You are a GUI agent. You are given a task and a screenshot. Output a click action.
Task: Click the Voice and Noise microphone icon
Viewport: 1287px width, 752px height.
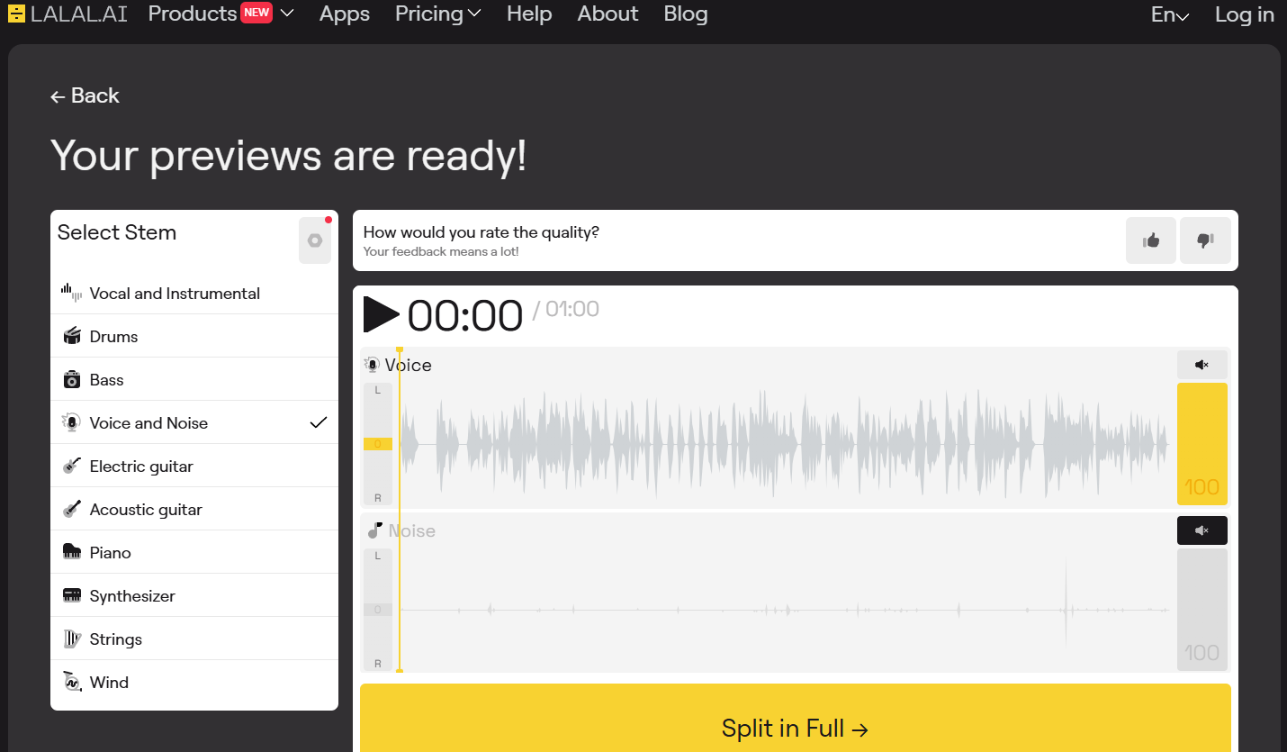click(72, 422)
